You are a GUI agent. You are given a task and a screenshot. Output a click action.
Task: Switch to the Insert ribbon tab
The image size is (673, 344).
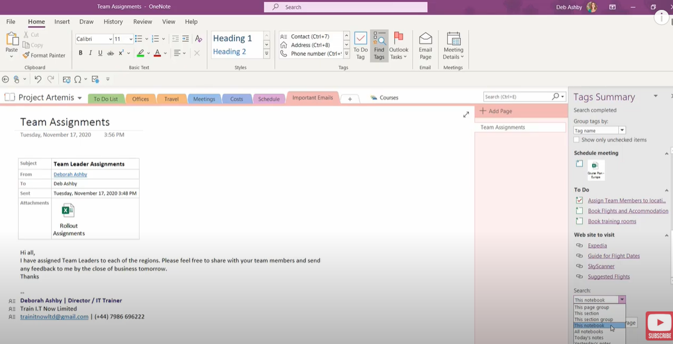pos(62,22)
